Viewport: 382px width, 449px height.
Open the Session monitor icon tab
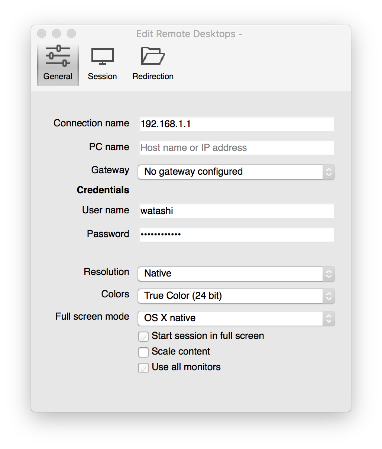[103, 64]
